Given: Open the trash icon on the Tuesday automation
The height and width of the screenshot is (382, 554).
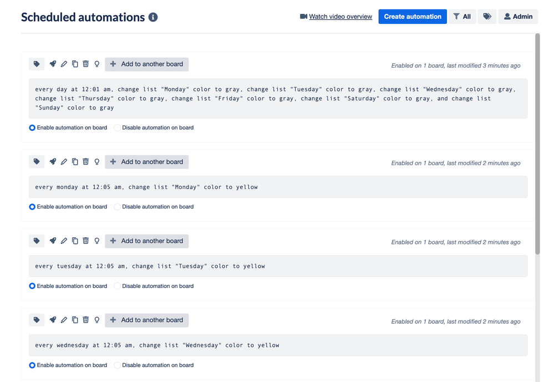Looking at the screenshot, I should [x=85, y=241].
